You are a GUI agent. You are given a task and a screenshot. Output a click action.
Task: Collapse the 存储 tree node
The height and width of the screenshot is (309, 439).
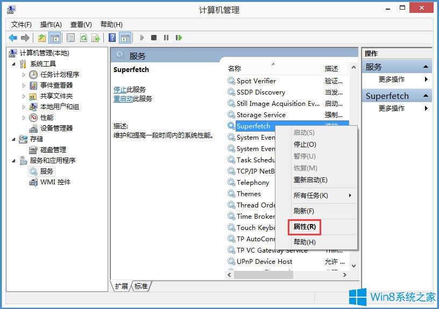coord(14,139)
